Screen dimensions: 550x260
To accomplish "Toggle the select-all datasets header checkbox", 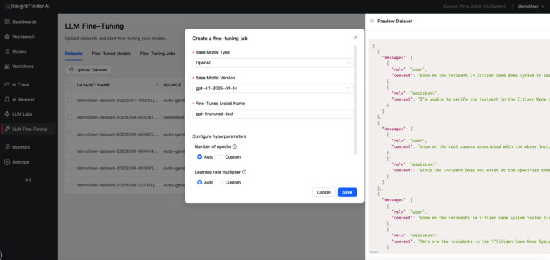I will (69, 85).
